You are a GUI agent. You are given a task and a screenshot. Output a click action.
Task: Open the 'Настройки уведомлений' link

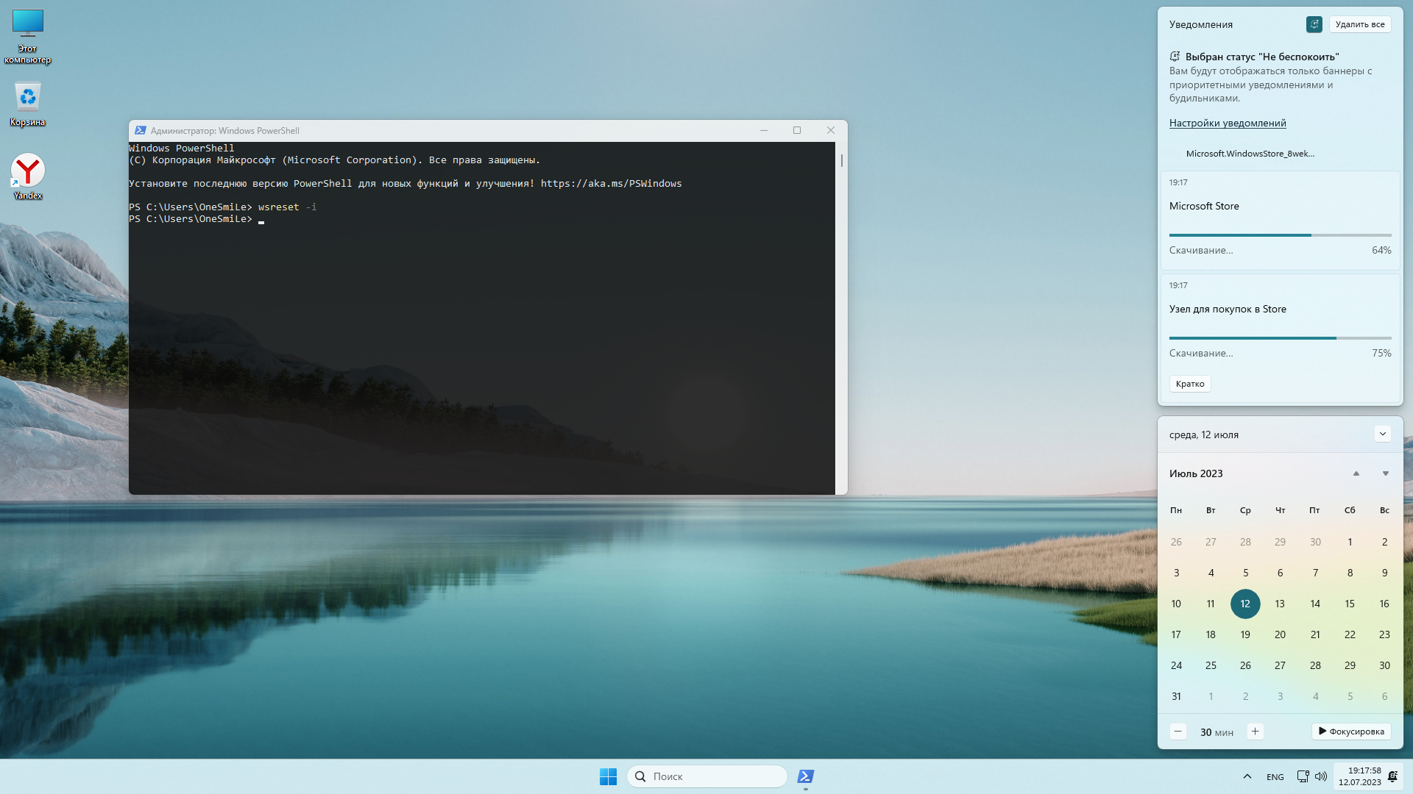(x=1228, y=123)
